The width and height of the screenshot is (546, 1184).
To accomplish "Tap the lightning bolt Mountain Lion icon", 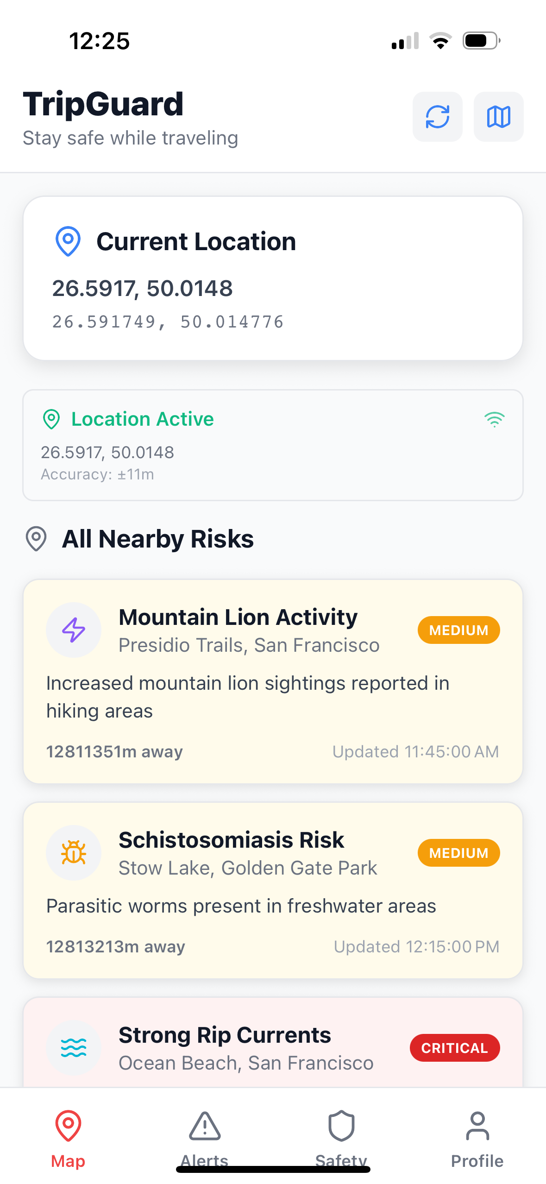I will point(74,630).
